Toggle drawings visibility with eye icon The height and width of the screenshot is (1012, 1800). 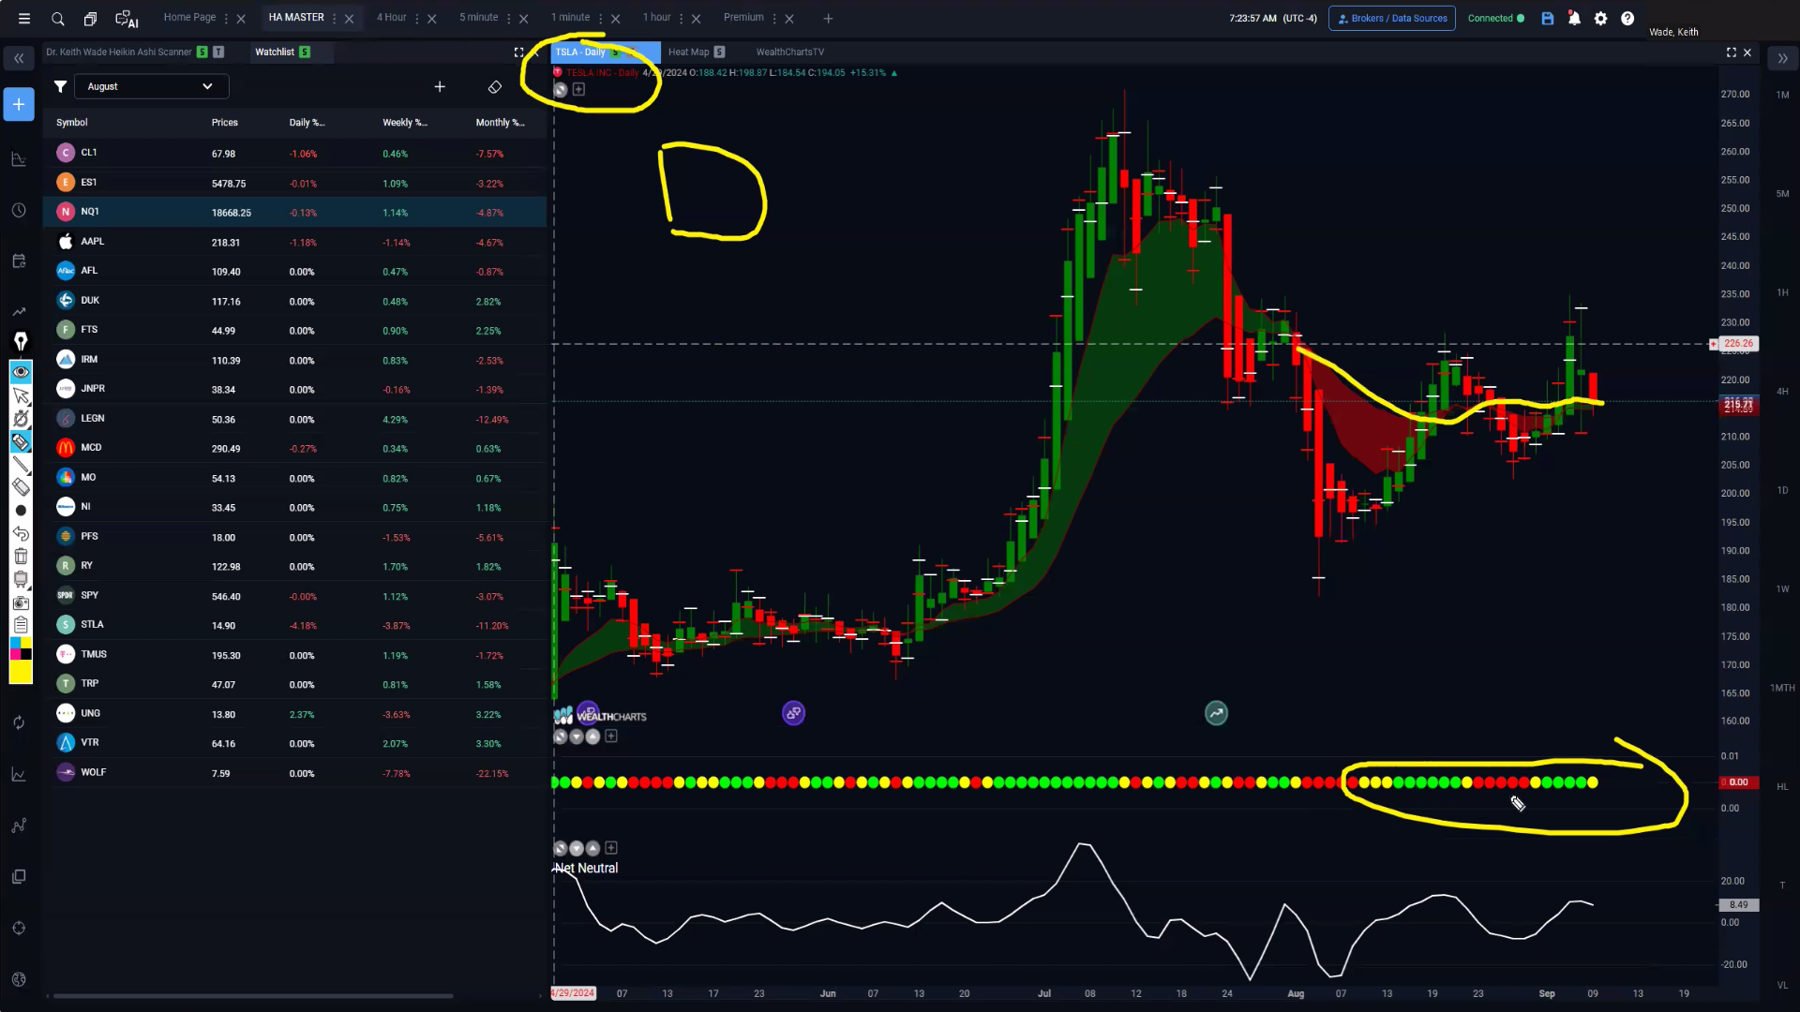point(21,372)
